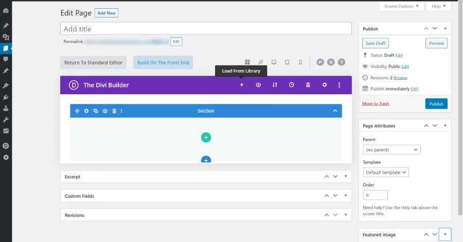Screen dimensions: 463x242
Task: Click the Save to Library icon in the Divi header
Action: [258, 85]
